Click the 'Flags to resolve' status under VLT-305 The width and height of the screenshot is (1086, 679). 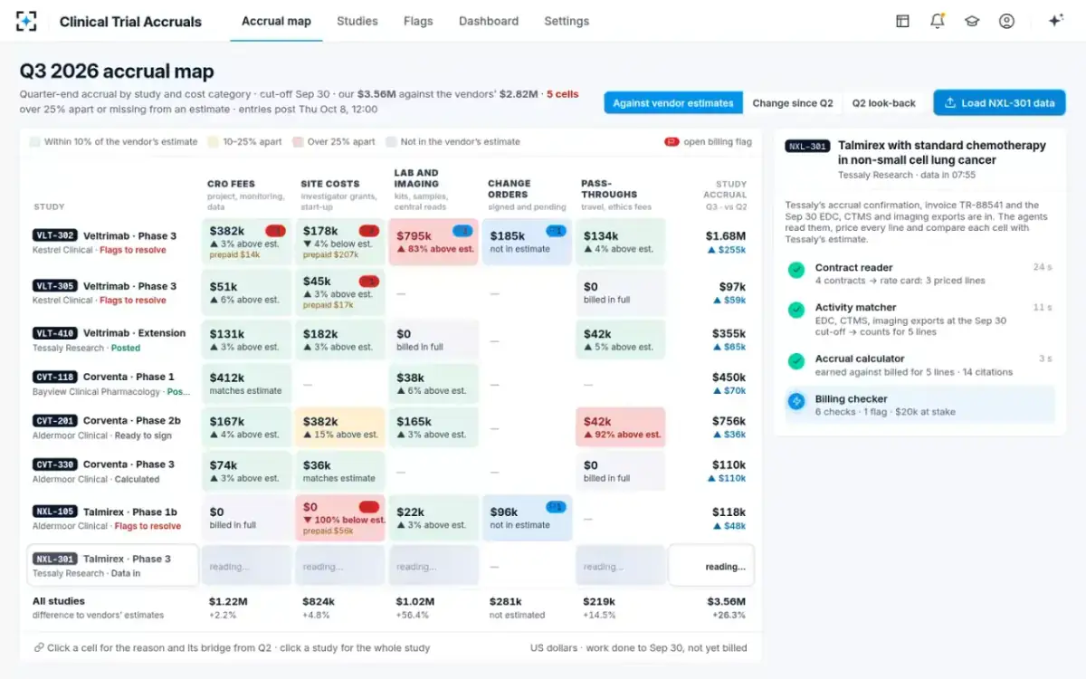point(133,301)
